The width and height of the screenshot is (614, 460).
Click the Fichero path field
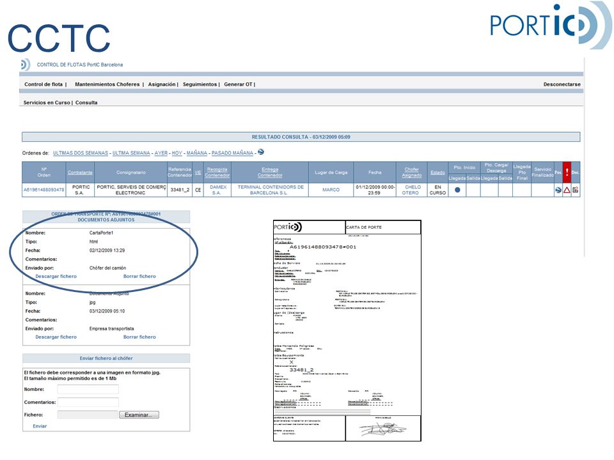coord(88,415)
